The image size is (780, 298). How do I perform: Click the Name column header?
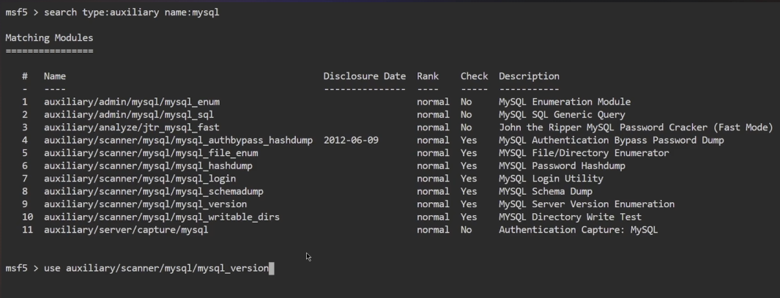tap(55, 76)
